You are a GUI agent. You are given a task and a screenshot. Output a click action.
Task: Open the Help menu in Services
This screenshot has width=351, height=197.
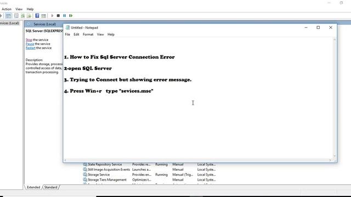coord(30,9)
